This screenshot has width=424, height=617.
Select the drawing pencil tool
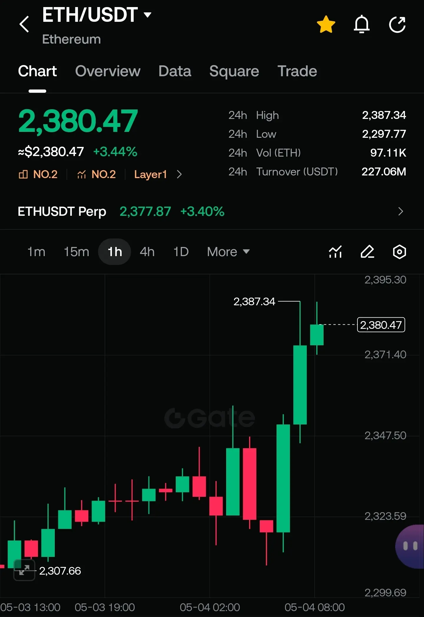tap(367, 252)
